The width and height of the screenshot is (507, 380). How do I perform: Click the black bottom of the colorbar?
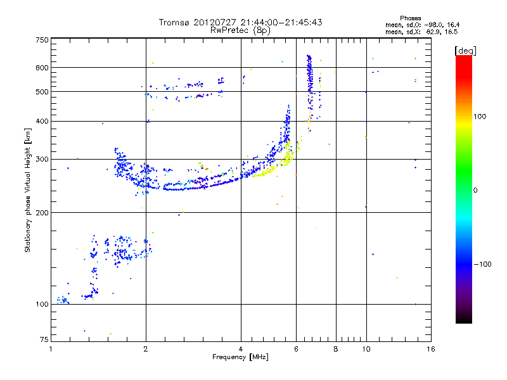(x=464, y=319)
